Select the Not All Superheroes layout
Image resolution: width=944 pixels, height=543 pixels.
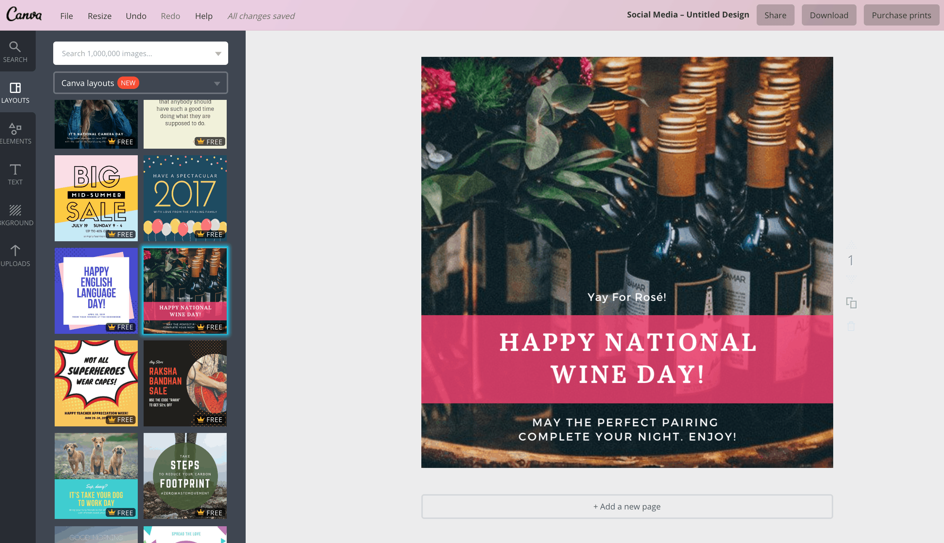pyautogui.click(x=96, y=383)
